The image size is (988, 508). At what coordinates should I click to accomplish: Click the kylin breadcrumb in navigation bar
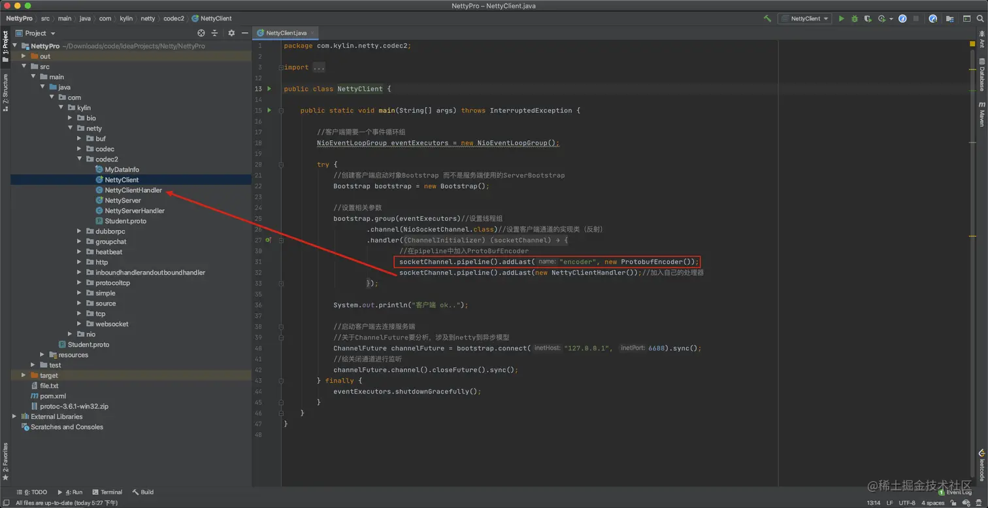[127, 18]
